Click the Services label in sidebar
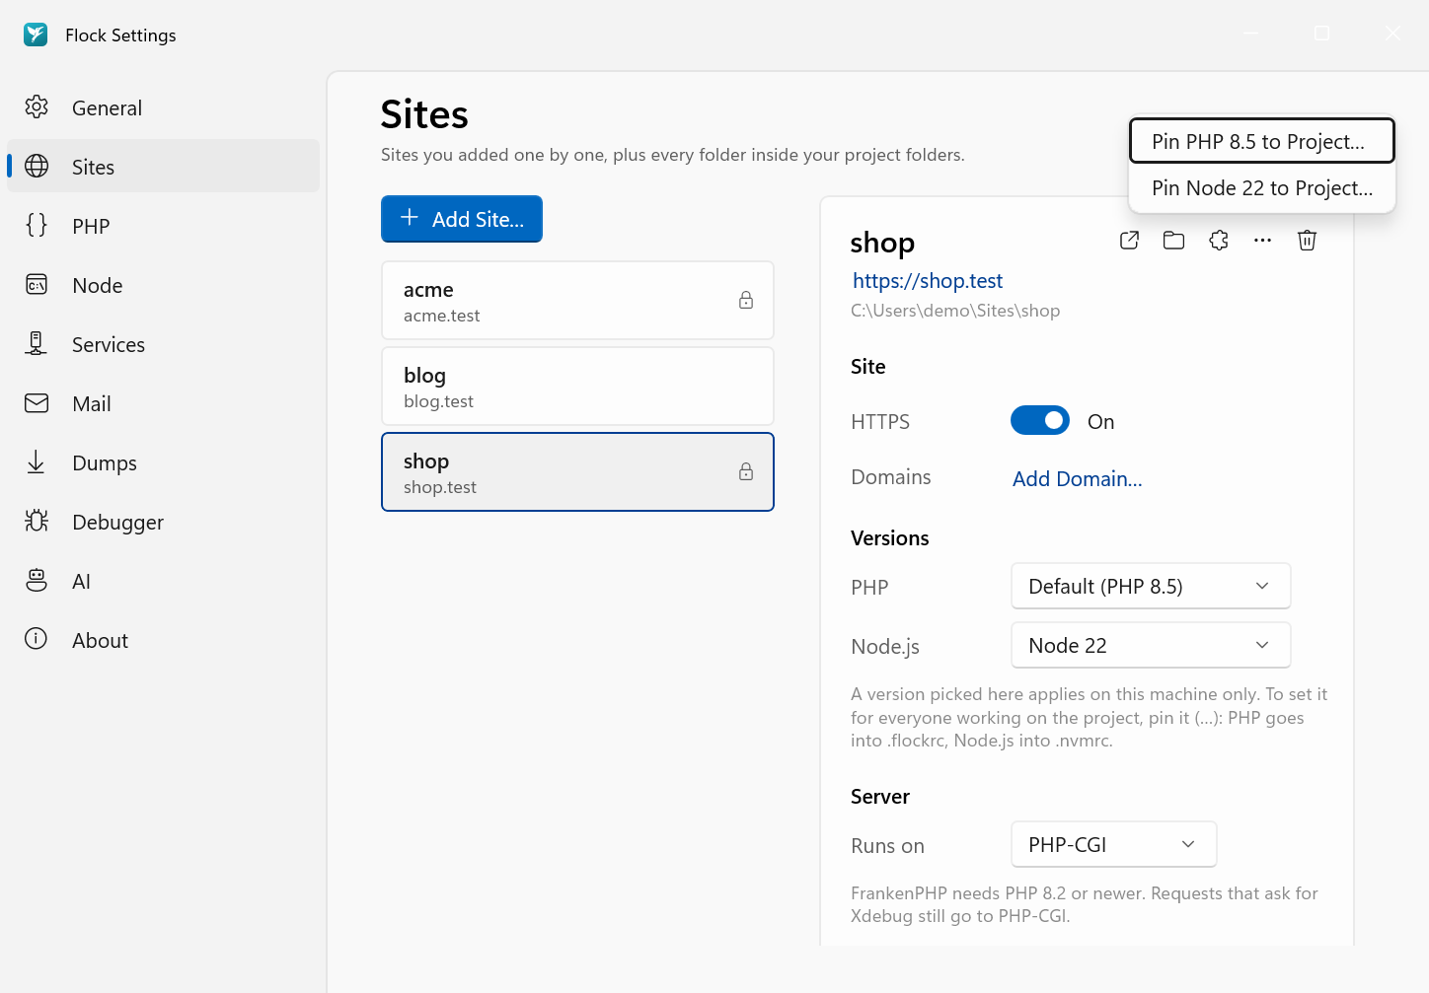This screenshot has height=993, width=1429. pyautogui.click(x=109, y=345)
